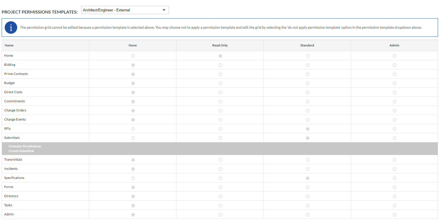This screenshot has height=222, width=443.
Task: Click the Budget row name
Action: click(x=9, y=83)
